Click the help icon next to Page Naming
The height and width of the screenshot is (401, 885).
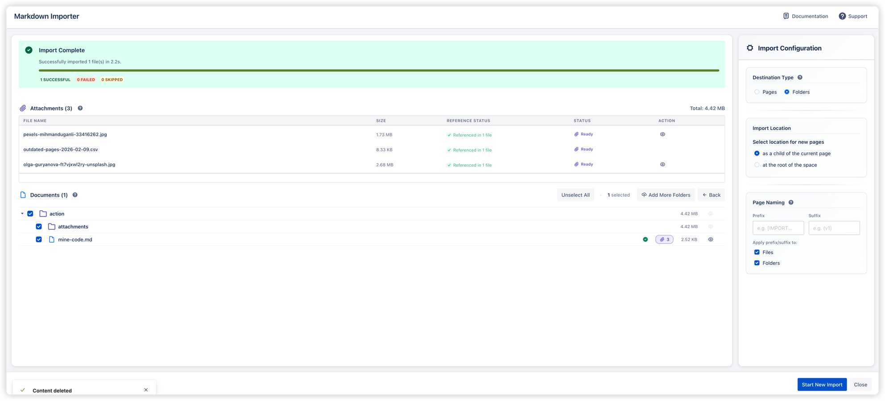791,202
